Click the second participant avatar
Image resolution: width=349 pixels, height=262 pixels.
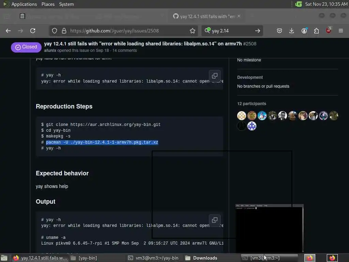tap(252, 116)
